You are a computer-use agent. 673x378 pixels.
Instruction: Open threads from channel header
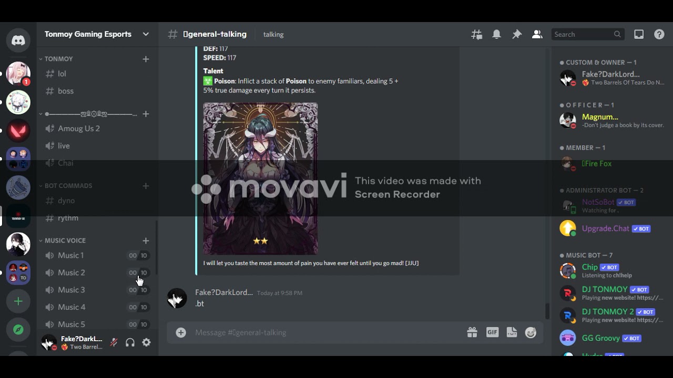click(477, 34)
